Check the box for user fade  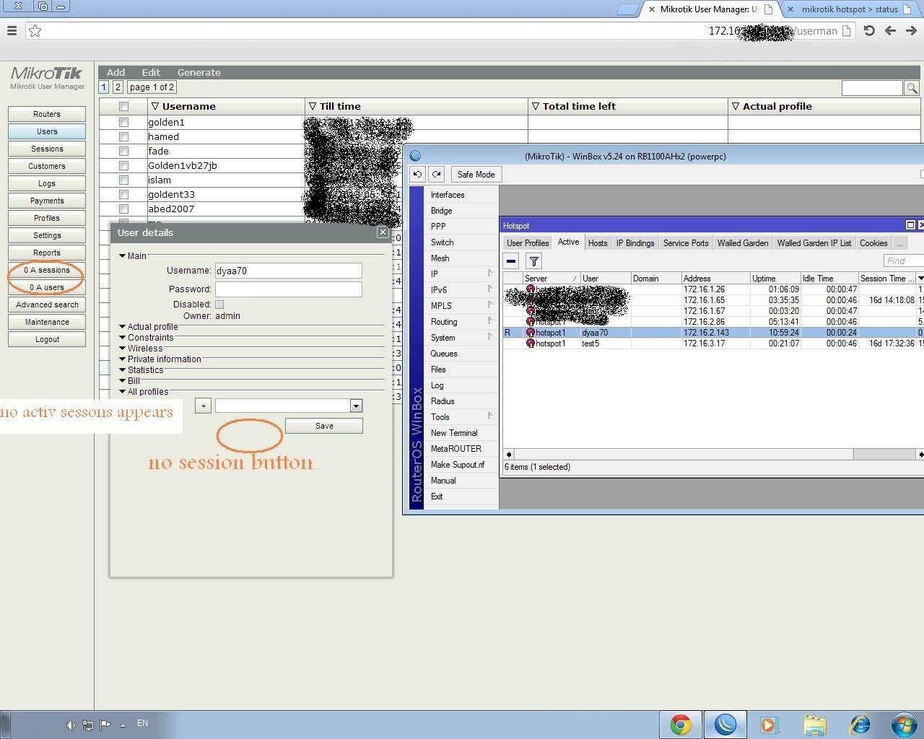click(x=123, y=152)
